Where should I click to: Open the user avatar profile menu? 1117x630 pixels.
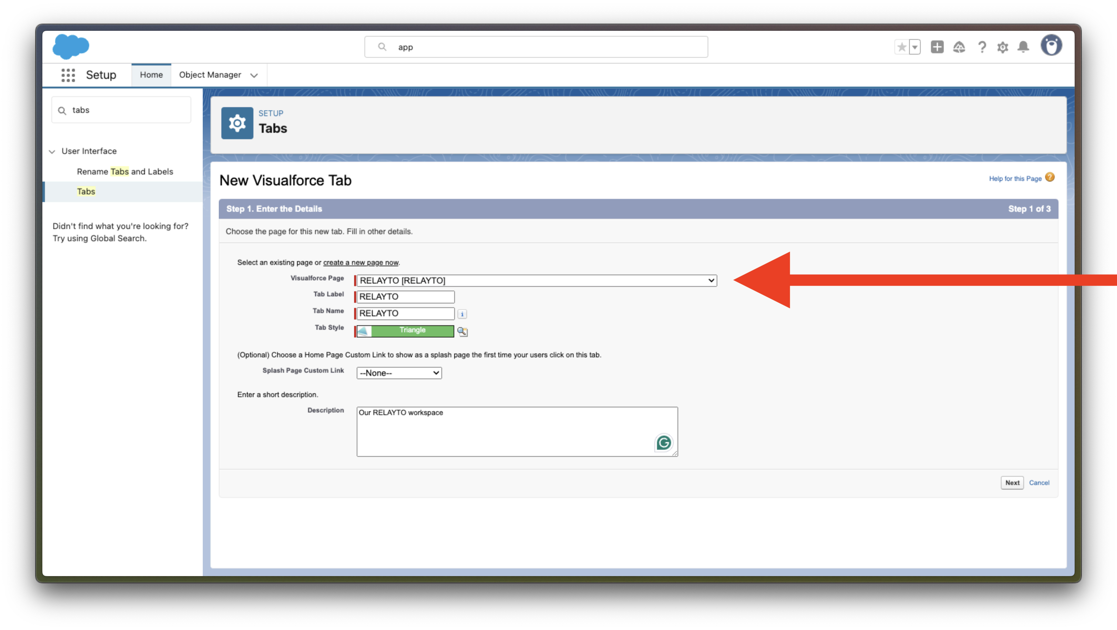click(x=1051, y=46)
